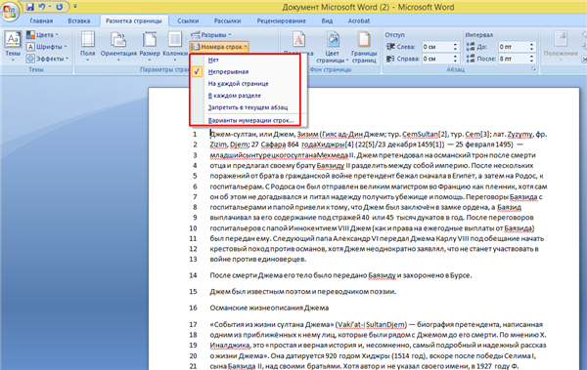Adjust Слева indent stepper arrows
The image size is (587, 370).
455,47
